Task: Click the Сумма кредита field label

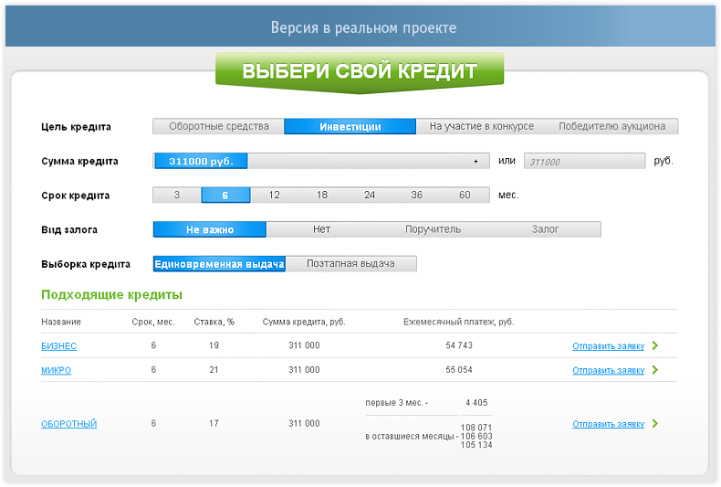Action: (79, 162)
